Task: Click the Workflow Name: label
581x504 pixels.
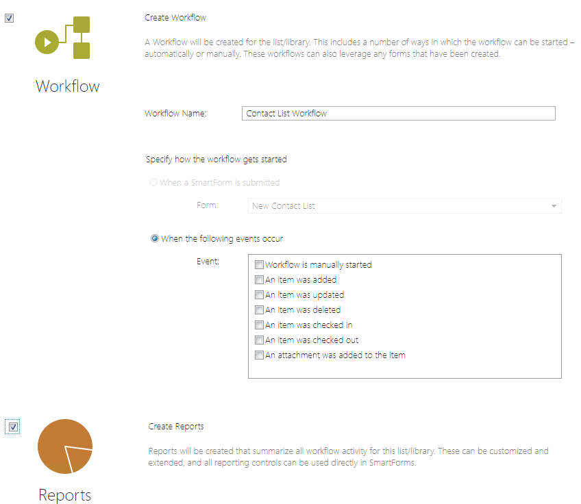Action: tap(175, 113)
